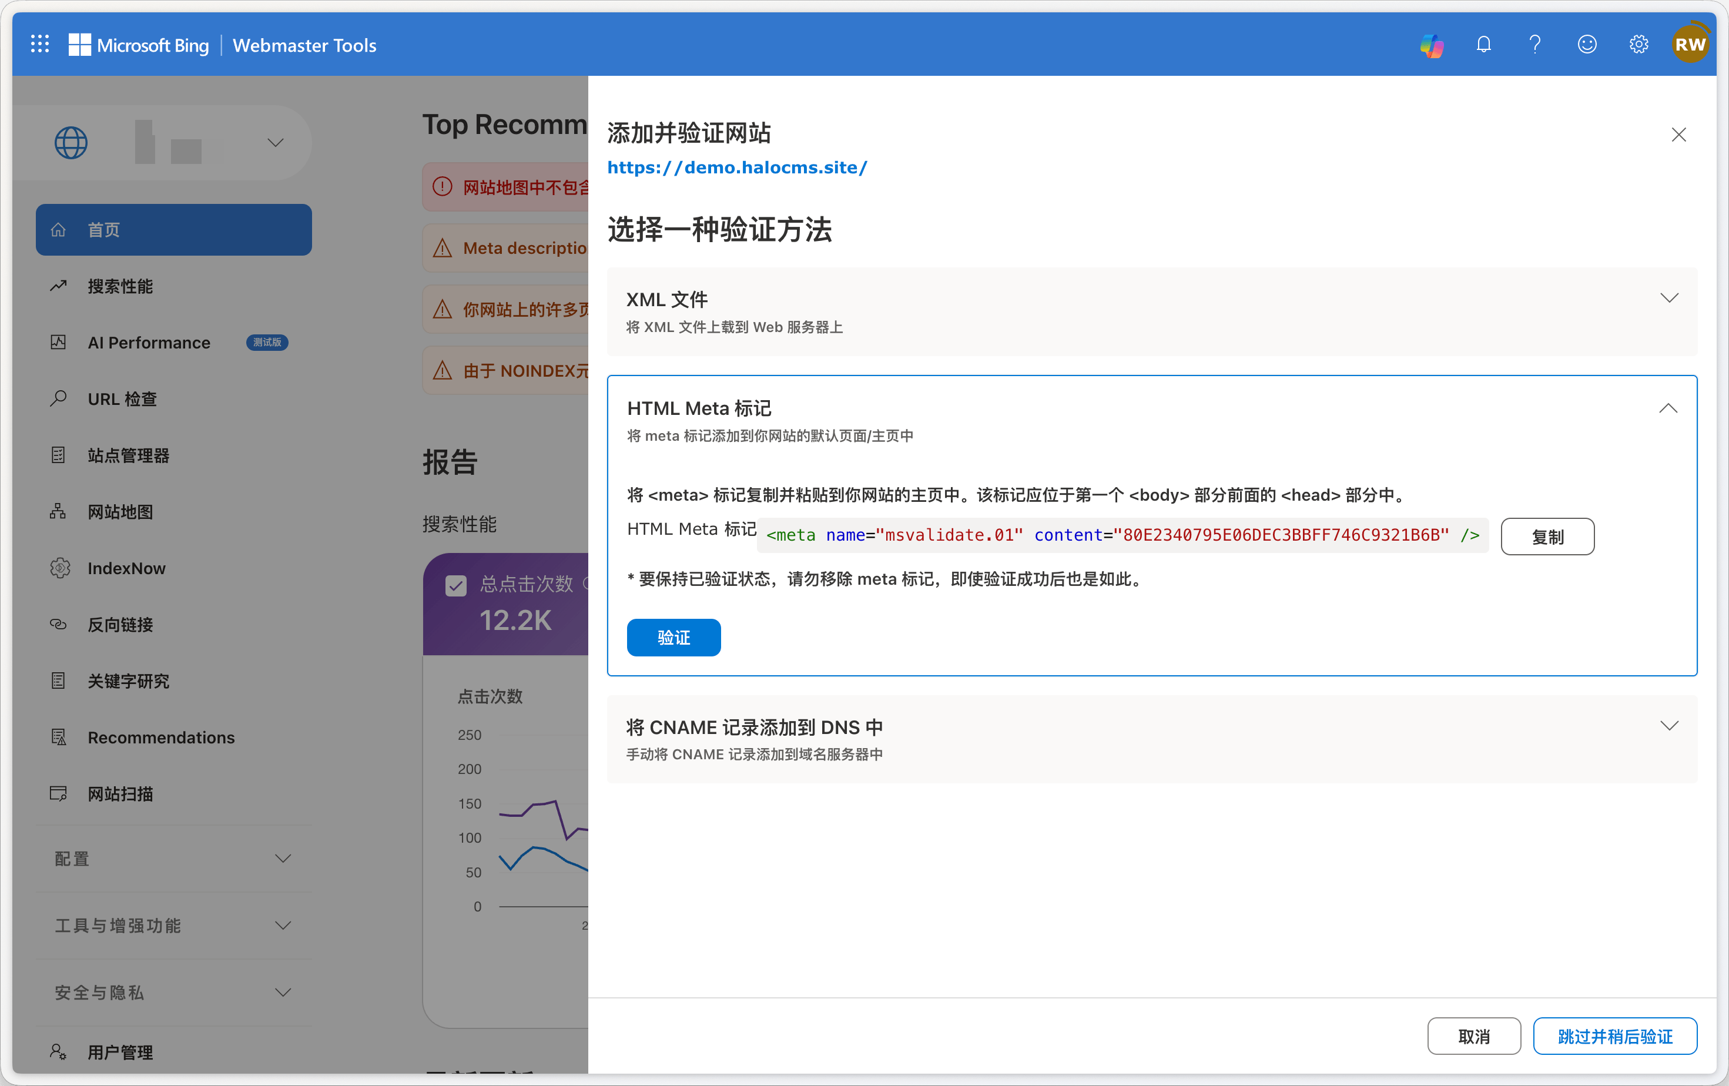Click the Recommendations icon in sidebar
Screen dimensions: 1729x1086
click(x=59, y=737)
